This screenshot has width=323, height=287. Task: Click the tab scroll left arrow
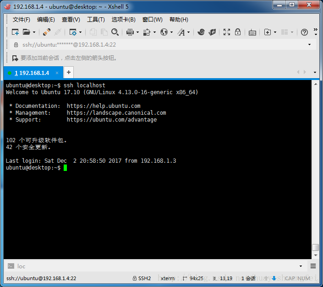(x=298, y=72)
